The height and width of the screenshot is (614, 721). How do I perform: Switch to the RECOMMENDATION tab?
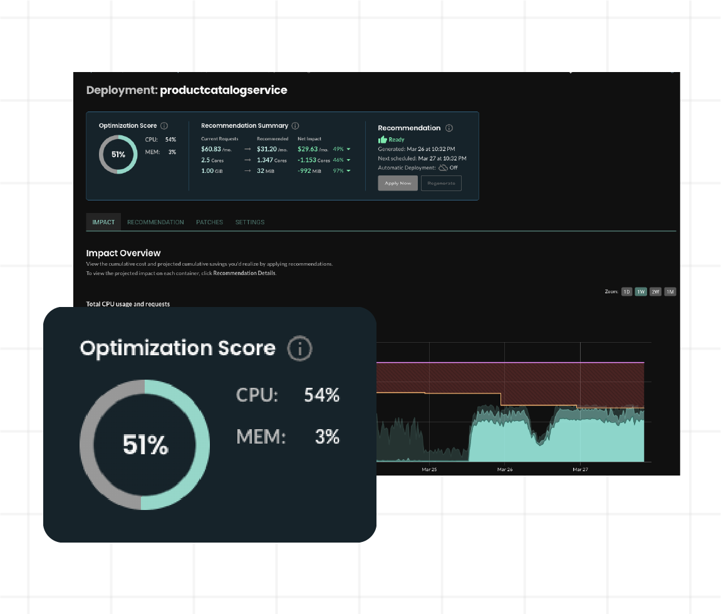(x=155, y=222)
